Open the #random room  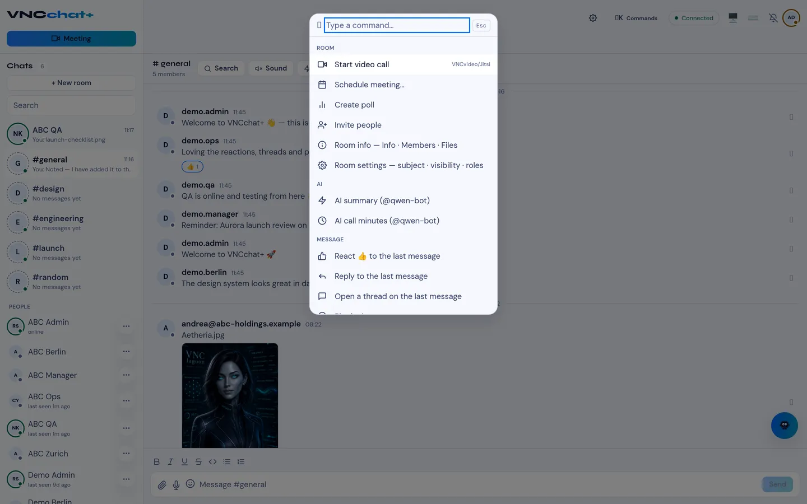[71, 281]
